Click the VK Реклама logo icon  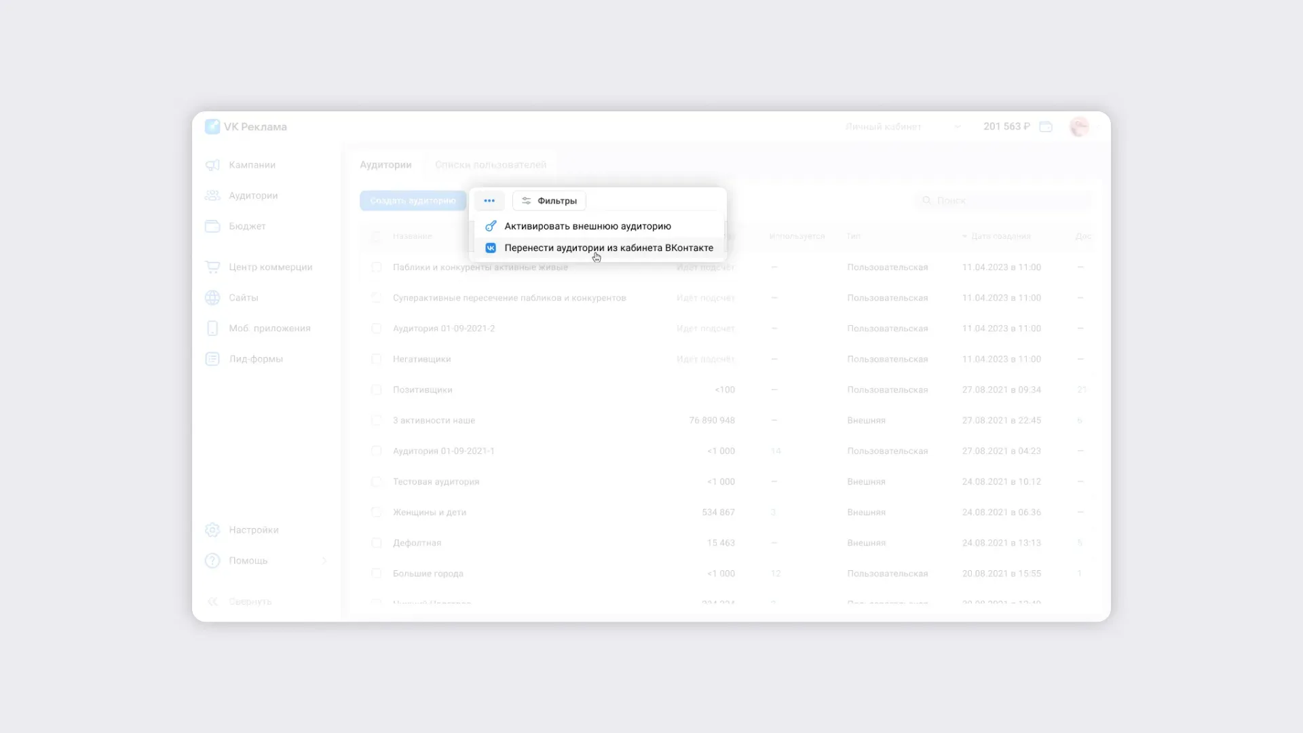[x=212, y=127]
